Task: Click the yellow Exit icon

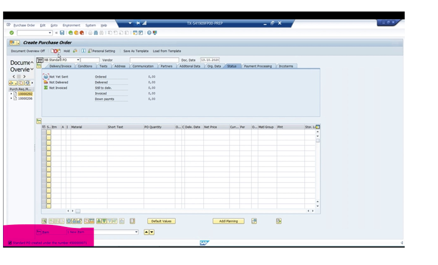Action: [76, 33]
